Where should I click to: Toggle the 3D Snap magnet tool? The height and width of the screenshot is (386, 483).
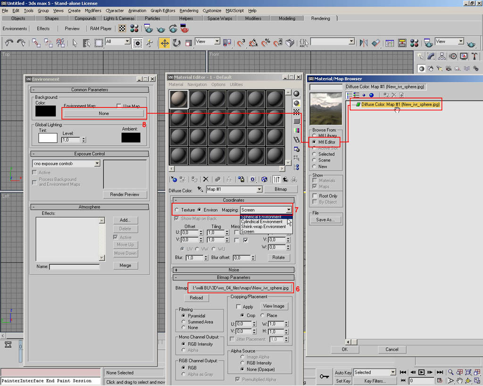[x=241, y=43]
